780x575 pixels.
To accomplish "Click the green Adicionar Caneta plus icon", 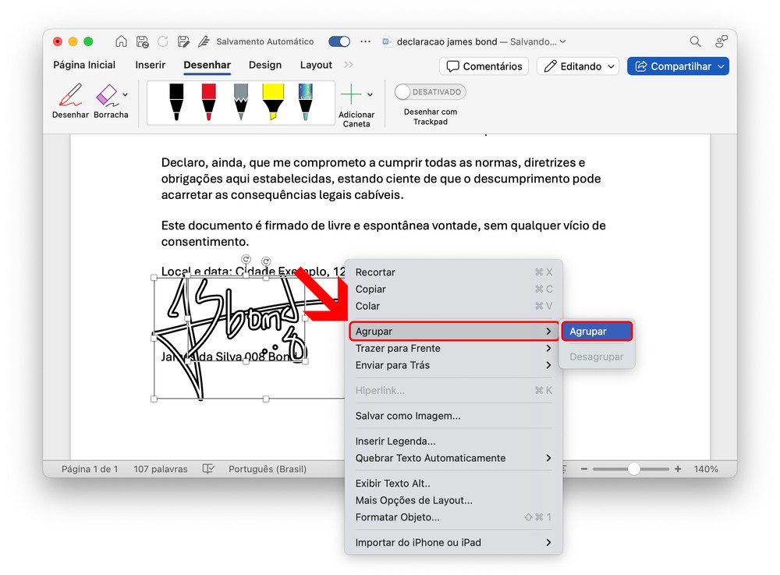I will (x=351, y=95).
